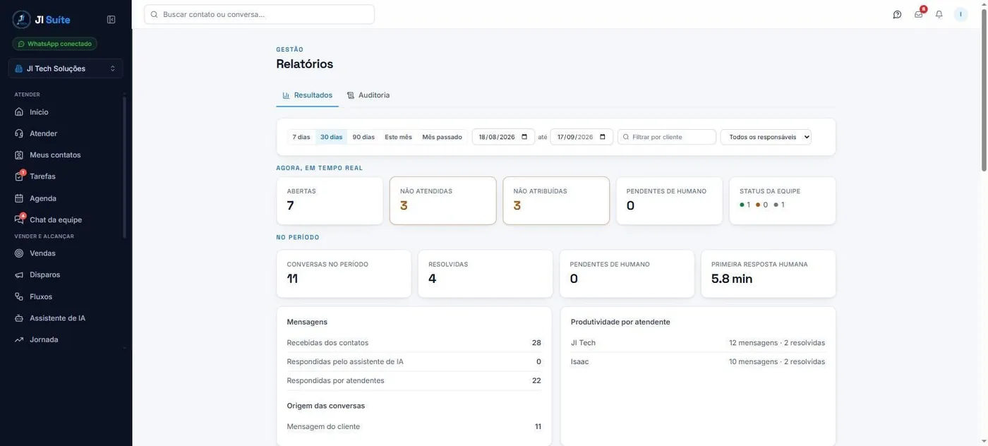Select the Mês passado period
The width and height of the screenshot is (988, 446).
442,137
